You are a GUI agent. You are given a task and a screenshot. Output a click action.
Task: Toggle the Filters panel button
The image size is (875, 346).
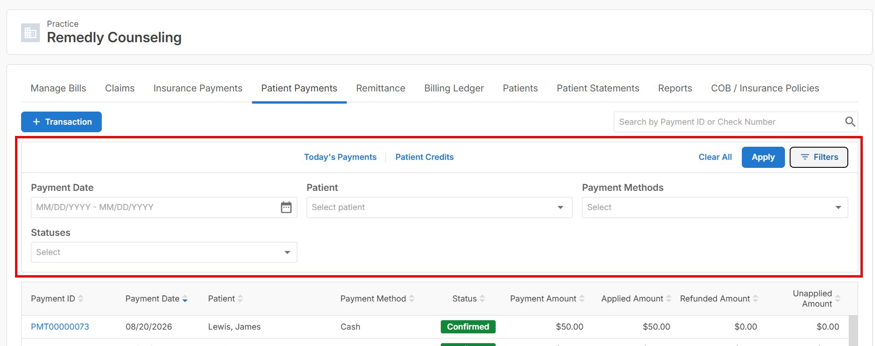(x=819, y=157)
